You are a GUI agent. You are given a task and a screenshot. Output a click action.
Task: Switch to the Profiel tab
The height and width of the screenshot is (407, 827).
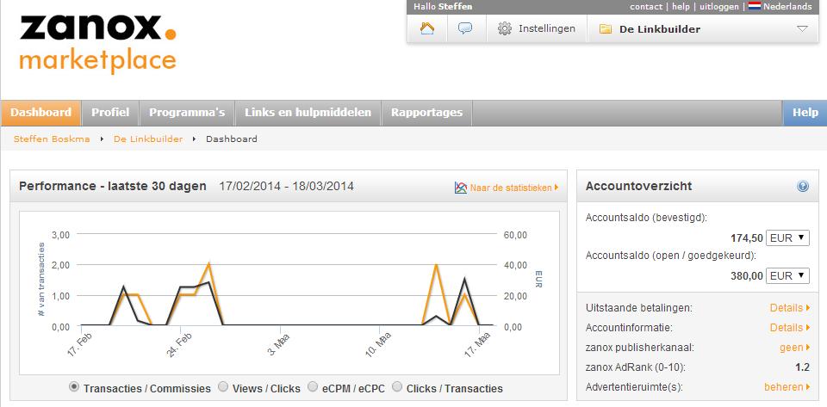pyautogui.click(x=110, y=113)
